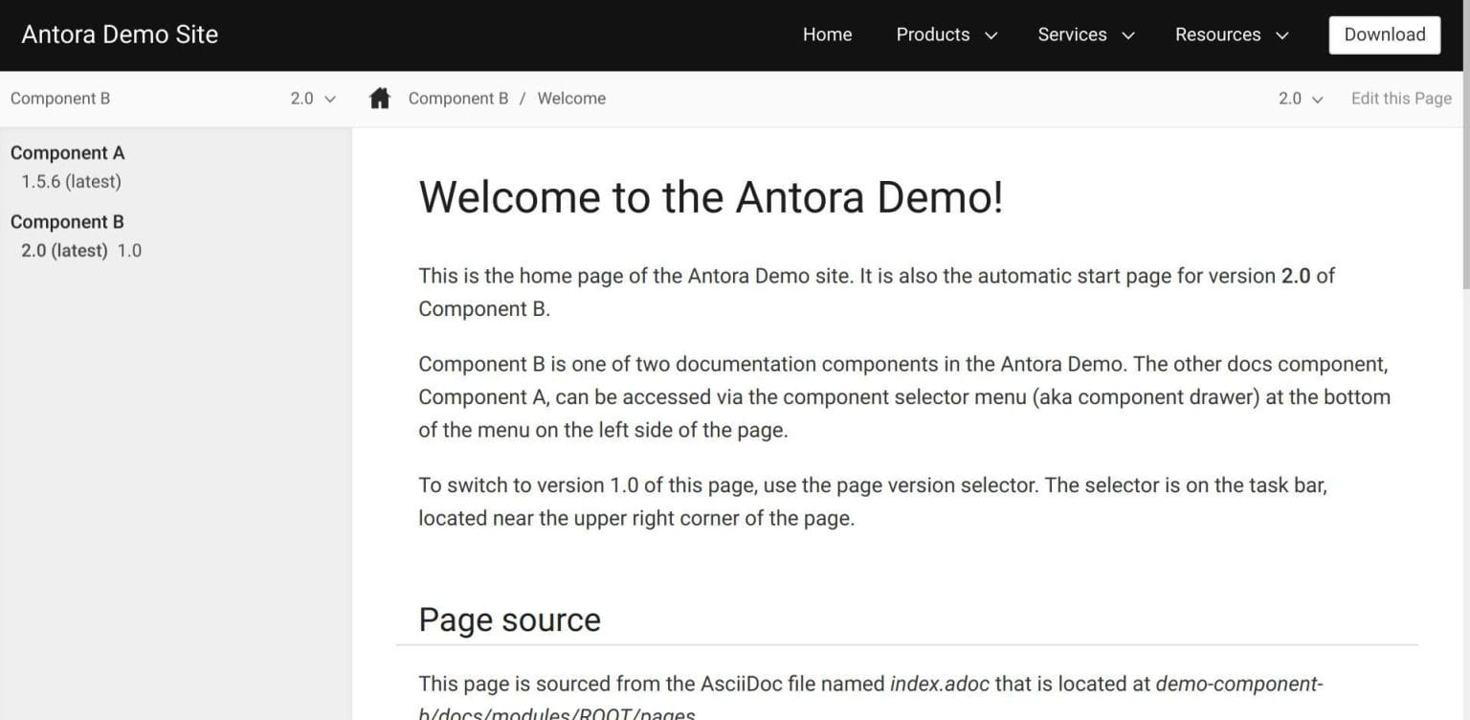Click the Download button
Image resolution: width=1470 pixels, height=720 pixels.
coord(1384,34)
